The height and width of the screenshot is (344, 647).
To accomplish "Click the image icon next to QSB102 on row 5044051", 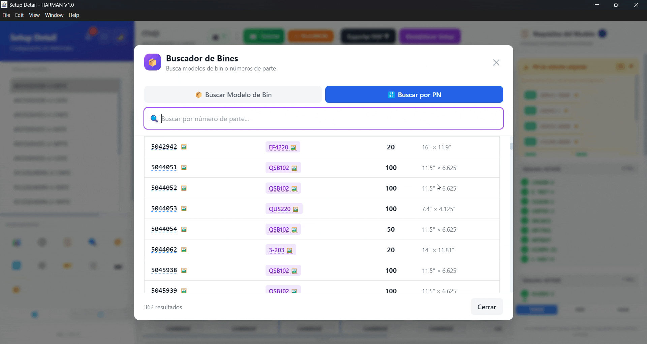I will pyautogui.click(x=294, y=168).
